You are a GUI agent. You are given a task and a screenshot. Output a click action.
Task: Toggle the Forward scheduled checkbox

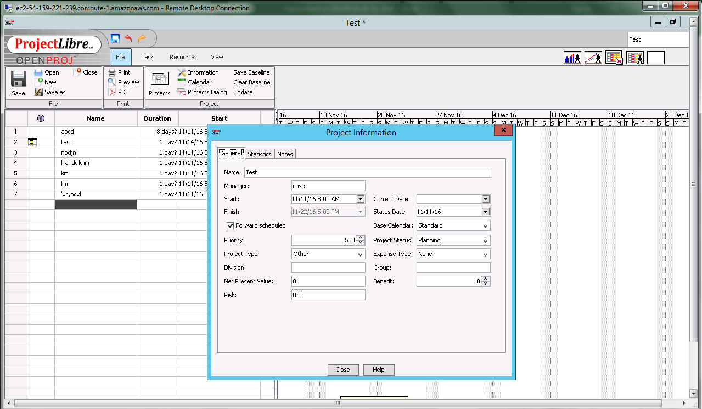(x=231, y=225)
